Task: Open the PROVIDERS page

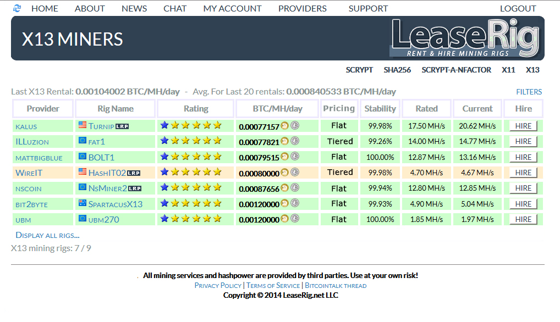Action: tap(303, 9)
